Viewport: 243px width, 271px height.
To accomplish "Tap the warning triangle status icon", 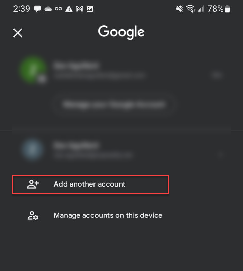I will pyautogui.click(x=69, y=9).
